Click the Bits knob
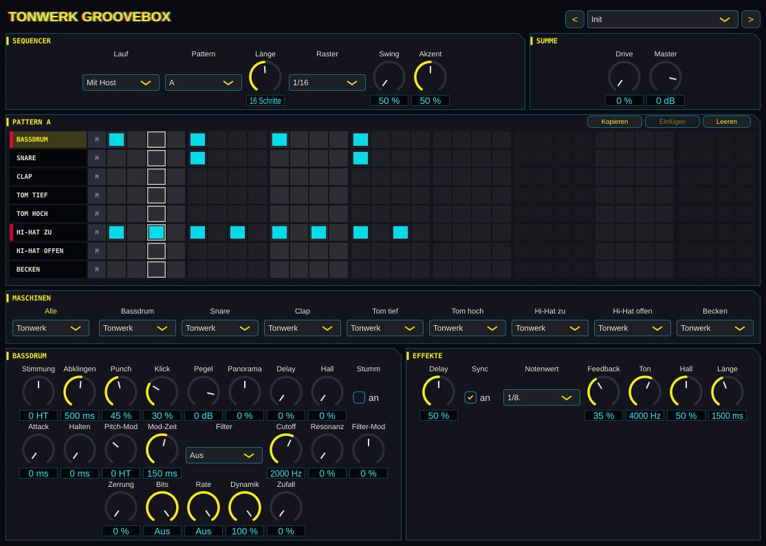The image size is (766, 546). pyautogui.click(x=162, y=507)
